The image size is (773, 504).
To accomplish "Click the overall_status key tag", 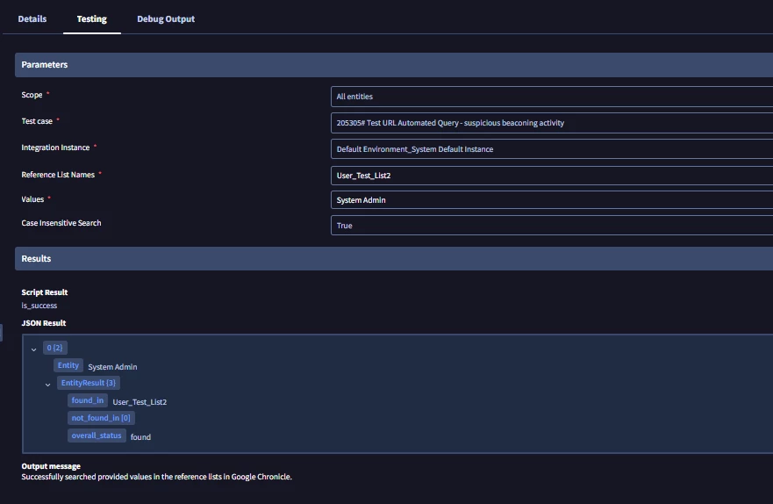I will pos(97,436).
